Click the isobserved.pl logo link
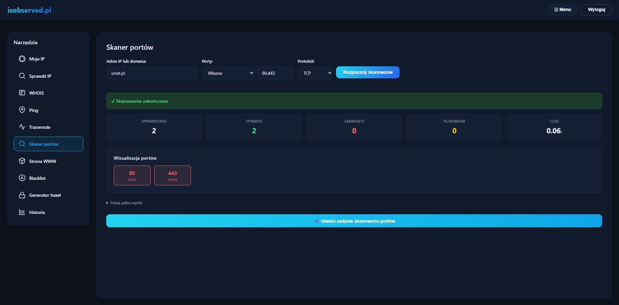This screenshot has height=305, width=619. (29, 10)
